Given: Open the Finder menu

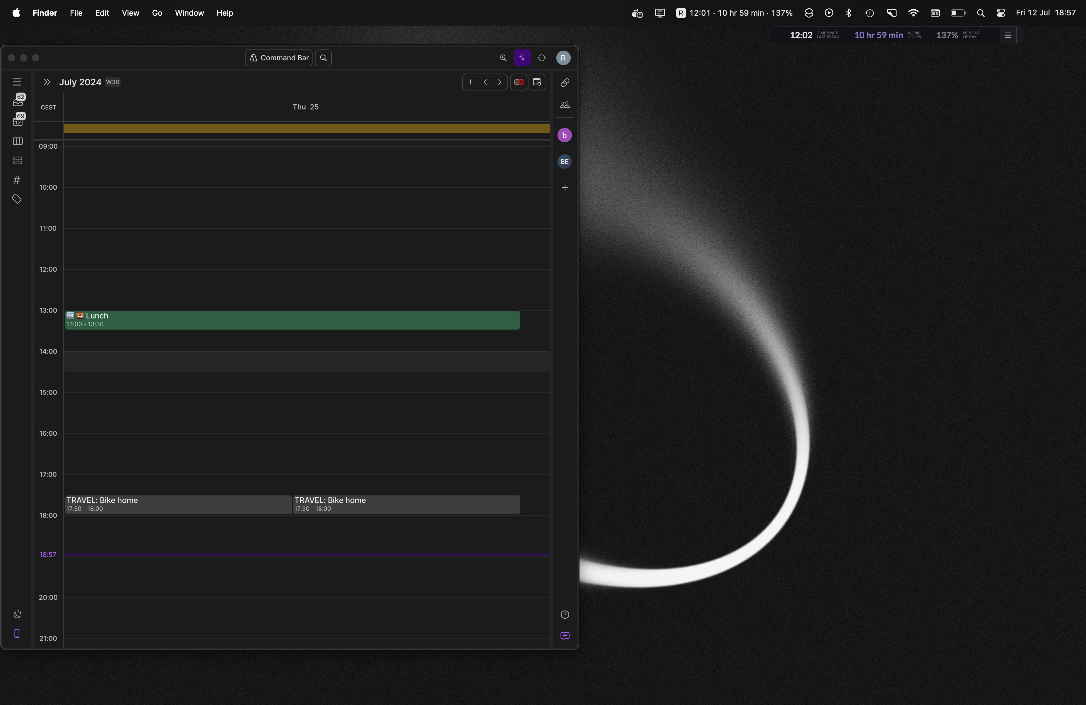Looking at the screenshot, I should click(45, 13).
